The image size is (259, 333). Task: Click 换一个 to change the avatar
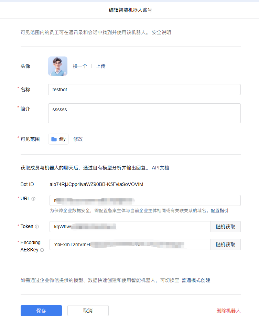coord(80,66)
